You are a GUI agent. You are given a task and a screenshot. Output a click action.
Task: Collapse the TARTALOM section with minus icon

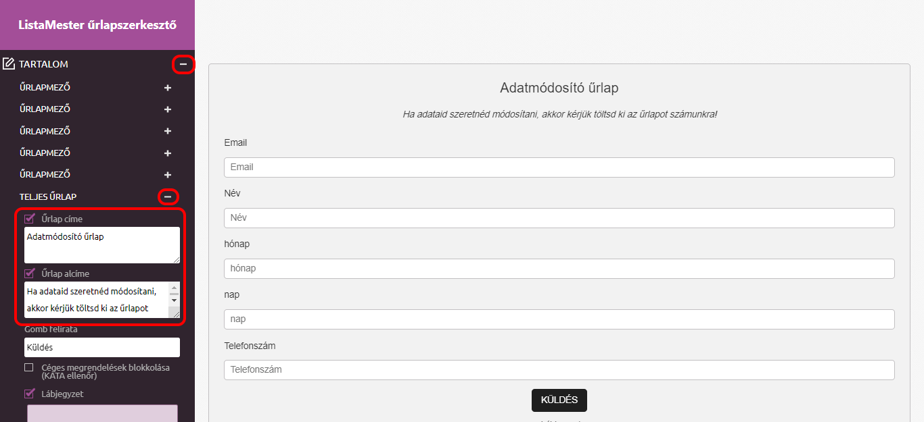click(183, 64)
